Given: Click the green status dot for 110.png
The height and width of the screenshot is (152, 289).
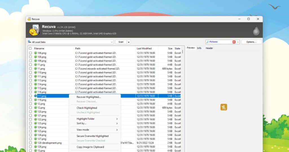Looking at the screenshot, I should [36, 73].
